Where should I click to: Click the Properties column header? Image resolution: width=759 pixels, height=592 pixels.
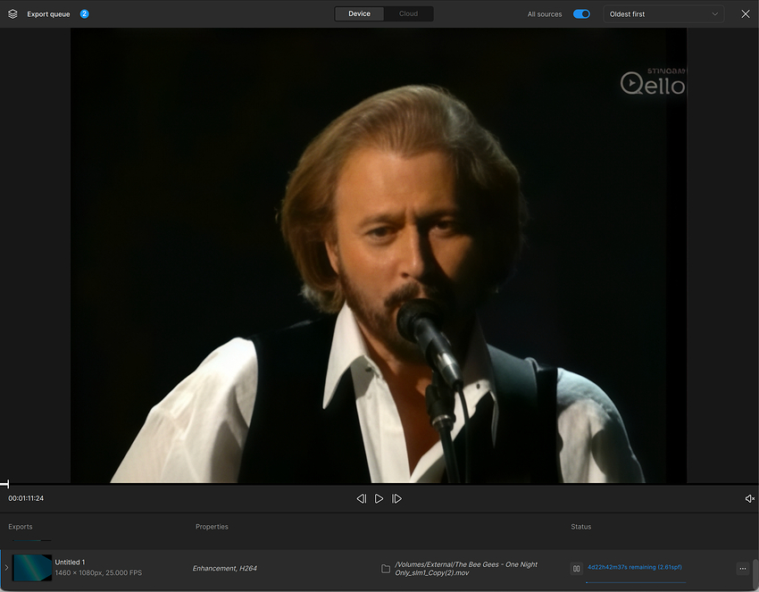click(x=212, y=527)
